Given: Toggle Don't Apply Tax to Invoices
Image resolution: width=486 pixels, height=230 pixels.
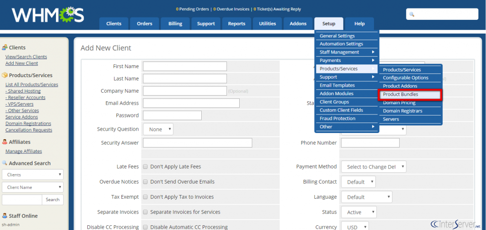Looking at the screenshot, I should pos(145,197).
